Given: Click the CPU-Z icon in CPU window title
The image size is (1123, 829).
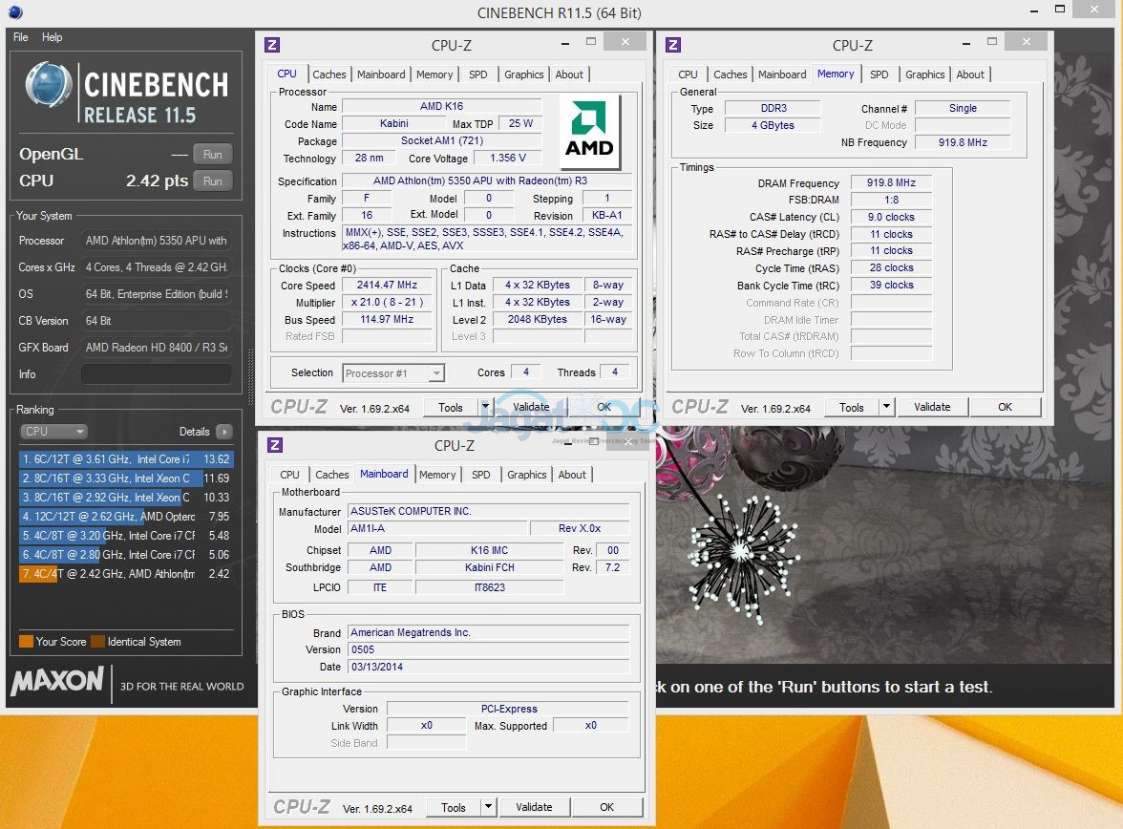Looking at the screenshot, I should [x=272, y=45].
